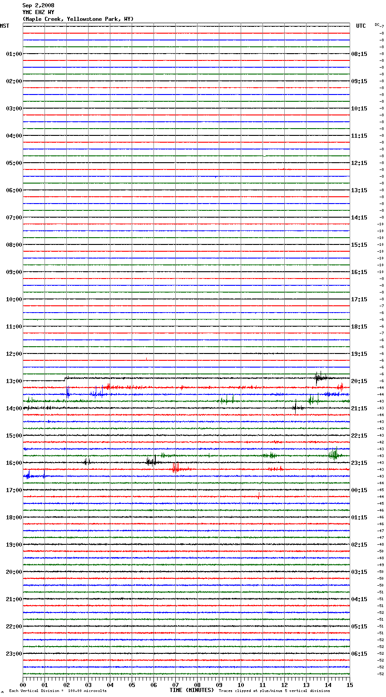Click the '(Maple Creek, Yellowstone Park, WY)' location title
This screenshot has width=386, height=697.
(78, 19)
